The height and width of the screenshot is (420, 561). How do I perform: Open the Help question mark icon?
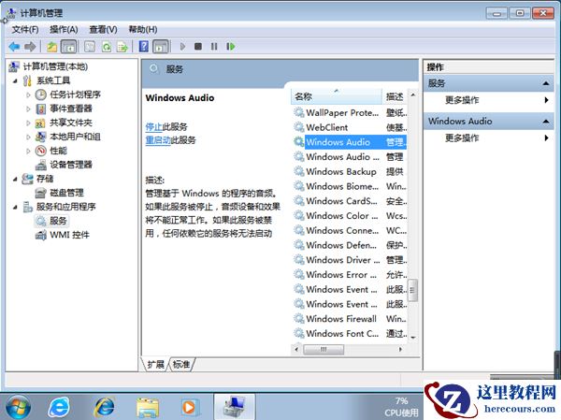point(144,47)
